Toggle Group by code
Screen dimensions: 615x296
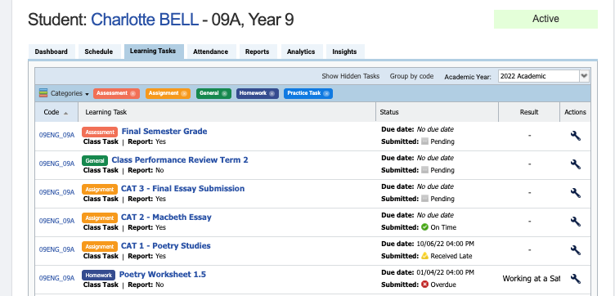point(411,76)
